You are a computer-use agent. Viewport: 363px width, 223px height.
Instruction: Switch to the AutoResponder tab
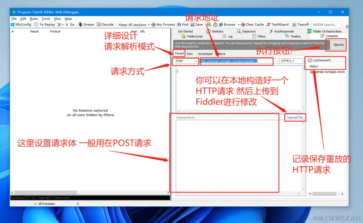[282, 31]
